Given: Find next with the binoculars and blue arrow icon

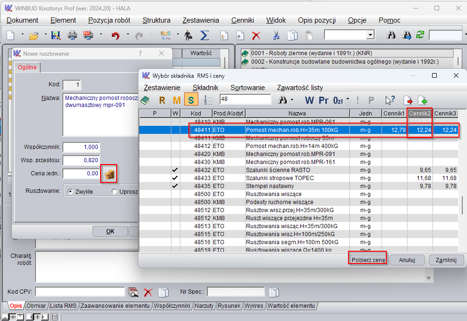Looking at the screenshot, I should [407, 35].
